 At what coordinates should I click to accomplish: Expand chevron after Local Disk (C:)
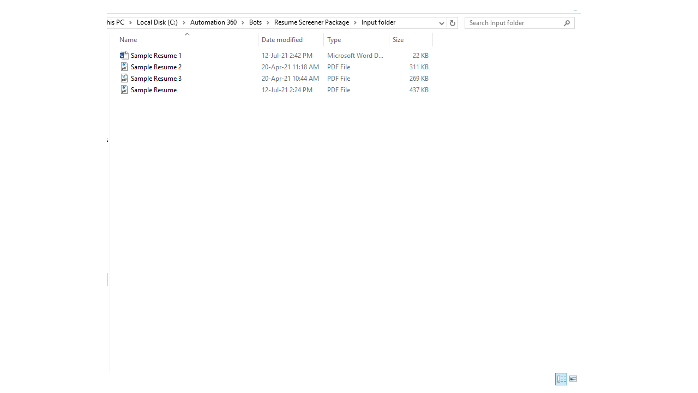(x=184, y=22)
